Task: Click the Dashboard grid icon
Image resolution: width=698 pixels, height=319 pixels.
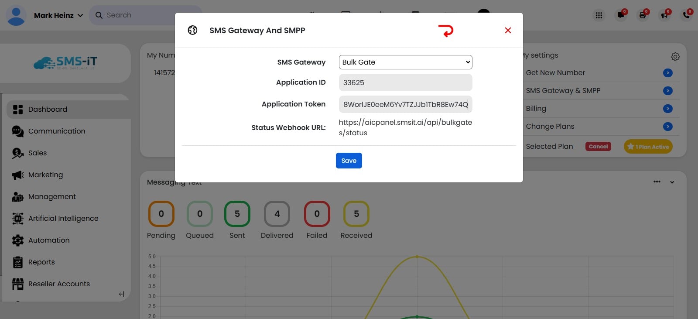Action: point(18,109)
